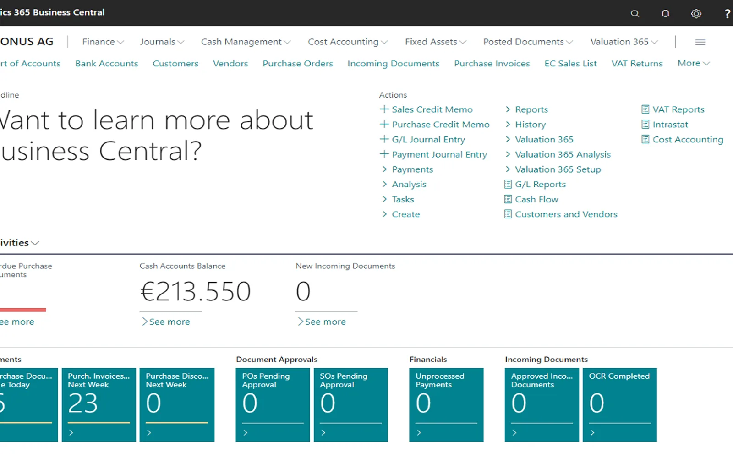Open the Cash Management dropdown
Screen dimensions: 733x458
[x=246, y=42]
